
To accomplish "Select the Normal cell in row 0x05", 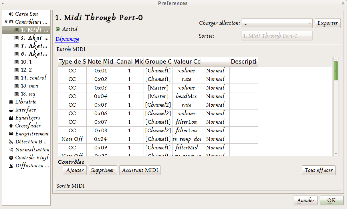I will (x=215, y=105).
